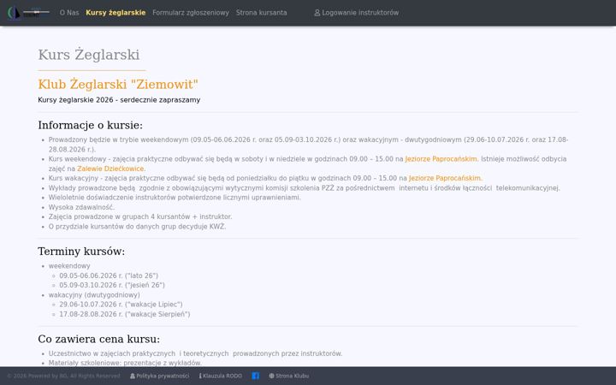Click the Terminy kursów heading
The width and height of the screenshot is (616, 385).
coord(81,251)
